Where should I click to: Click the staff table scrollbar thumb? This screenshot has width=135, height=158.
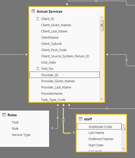pos(124,129)
